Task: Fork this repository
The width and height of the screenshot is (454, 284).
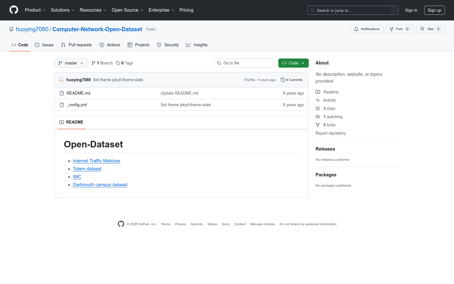Action: click(x=400, y=29)
